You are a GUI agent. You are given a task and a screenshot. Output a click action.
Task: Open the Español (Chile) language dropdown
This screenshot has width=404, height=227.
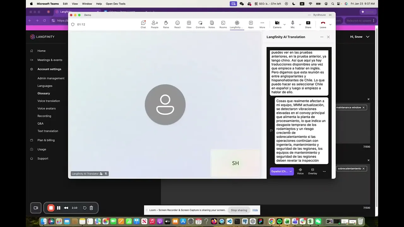[282, 172]
